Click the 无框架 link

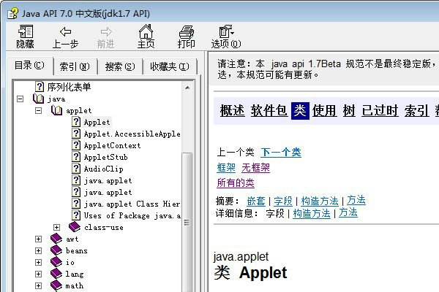click(x=255, y=168)
